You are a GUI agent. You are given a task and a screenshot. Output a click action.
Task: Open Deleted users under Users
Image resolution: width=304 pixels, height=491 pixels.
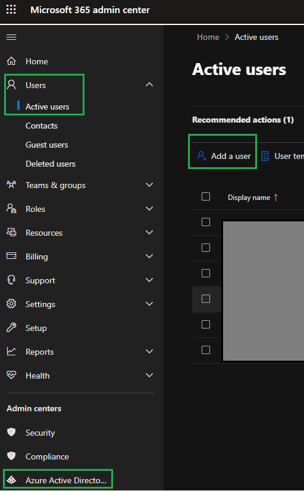tap(51, 164)
